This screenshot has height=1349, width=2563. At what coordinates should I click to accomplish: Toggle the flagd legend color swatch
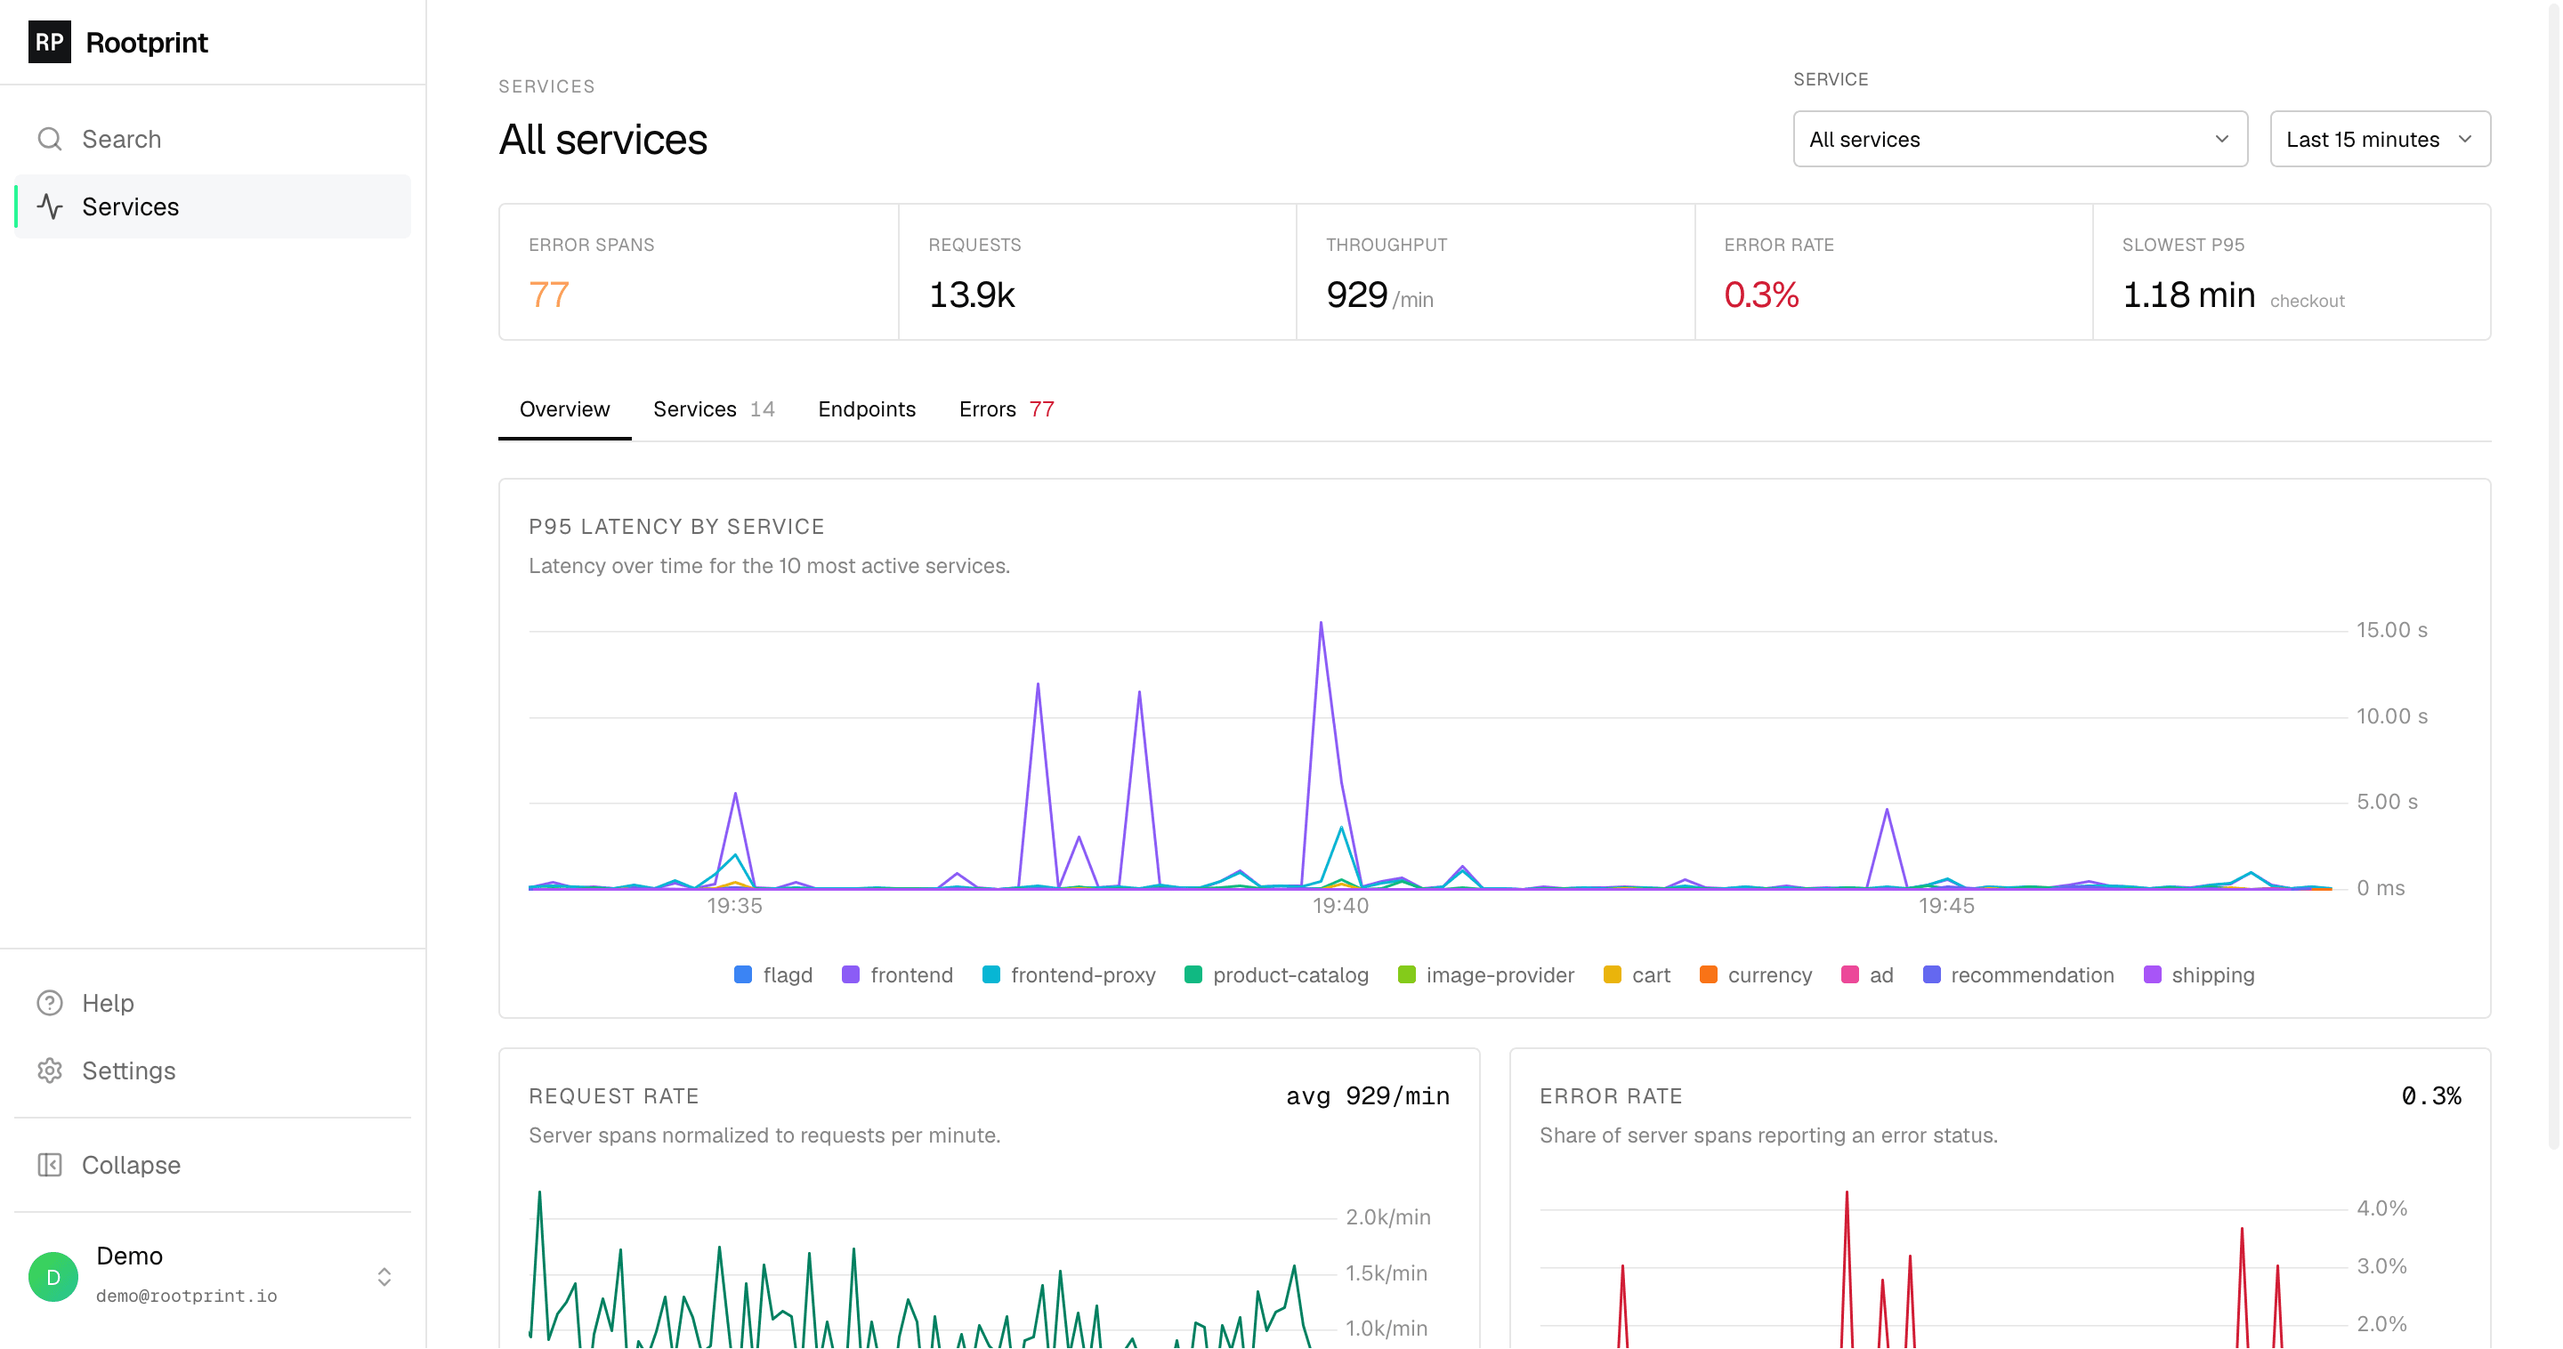click(x=743, y=975)
